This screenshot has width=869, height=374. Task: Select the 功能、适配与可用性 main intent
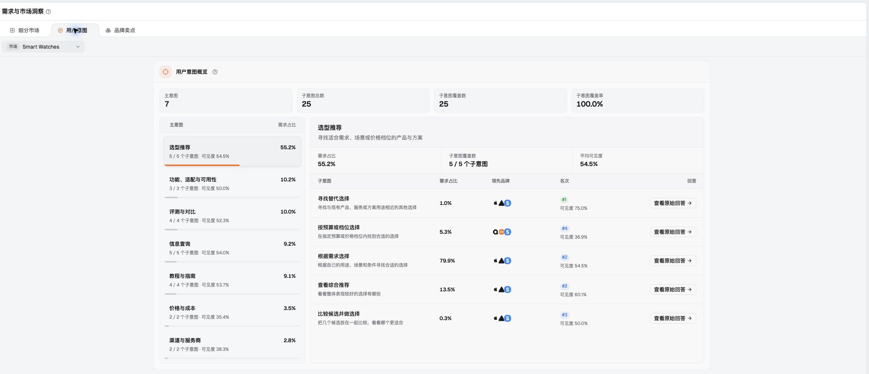coord(232,184)
